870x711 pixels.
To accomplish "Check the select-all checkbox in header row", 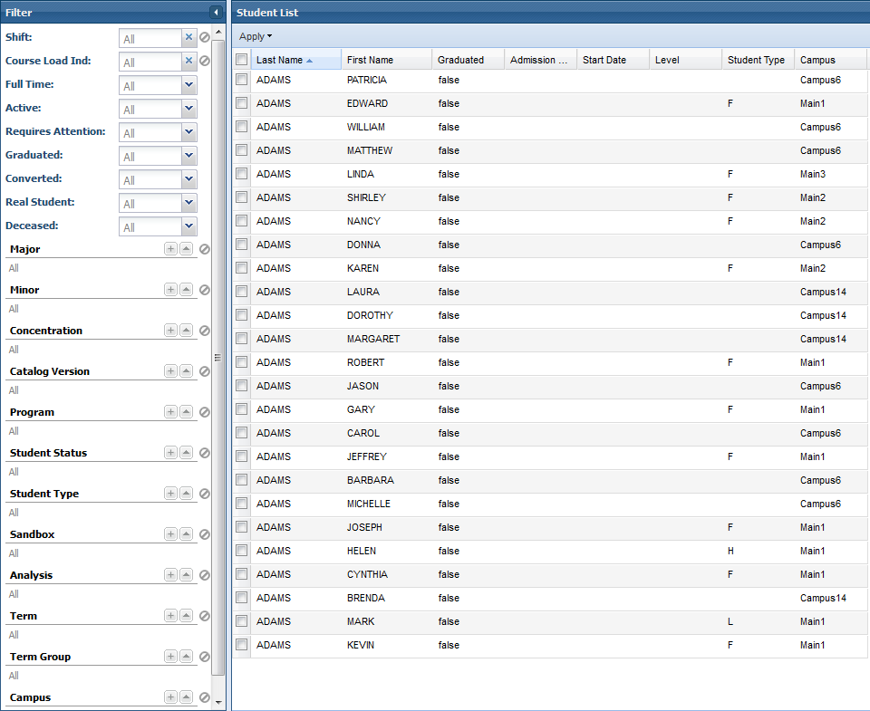I will [241, 60].
